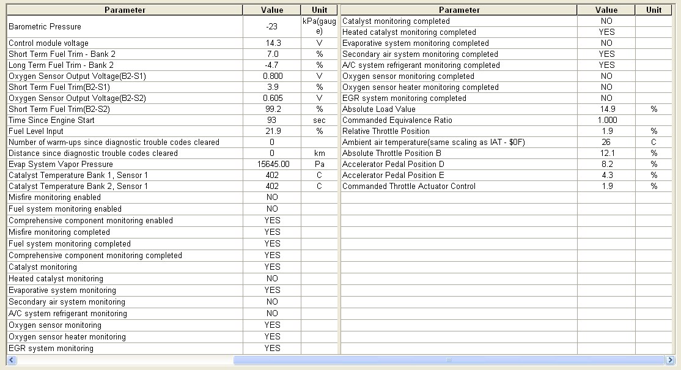Select Absolute Throttle Position B parameter
The width and height of the screenshot is (681, 370).
click(506, 154)
